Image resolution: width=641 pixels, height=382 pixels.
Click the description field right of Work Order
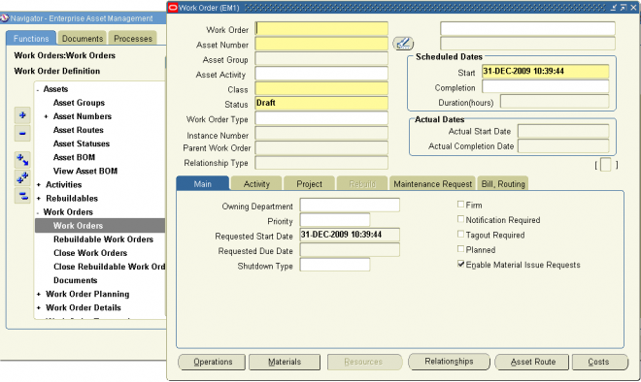coord(527,28)
